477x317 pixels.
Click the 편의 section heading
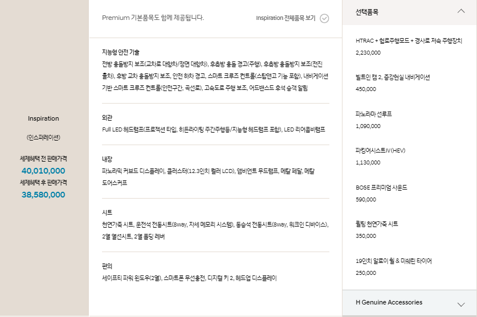[x=107, y=266]
